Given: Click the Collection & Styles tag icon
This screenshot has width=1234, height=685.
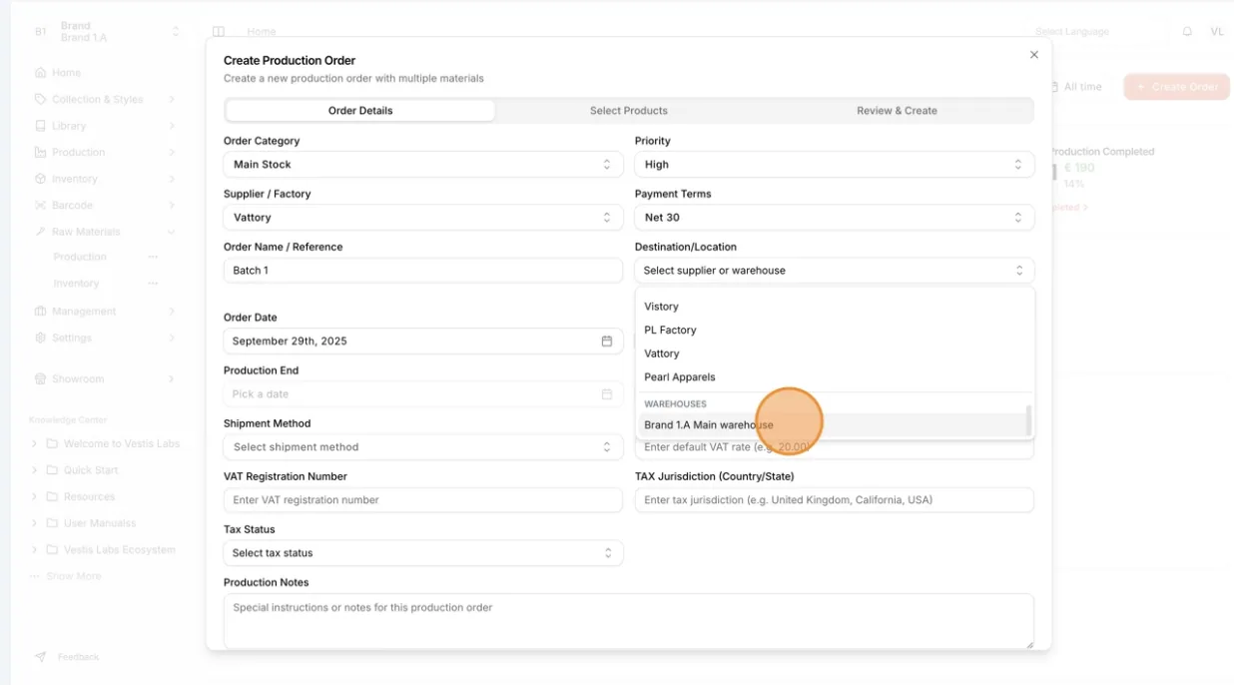Looking at the screenshot, I should click(40, 99).
